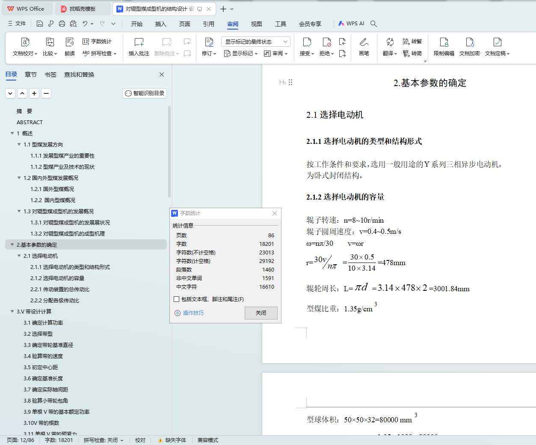536x445 pixels.
Task: Click 校对 in the status bar
Action: pyautogui.click(x=140, y=440)
